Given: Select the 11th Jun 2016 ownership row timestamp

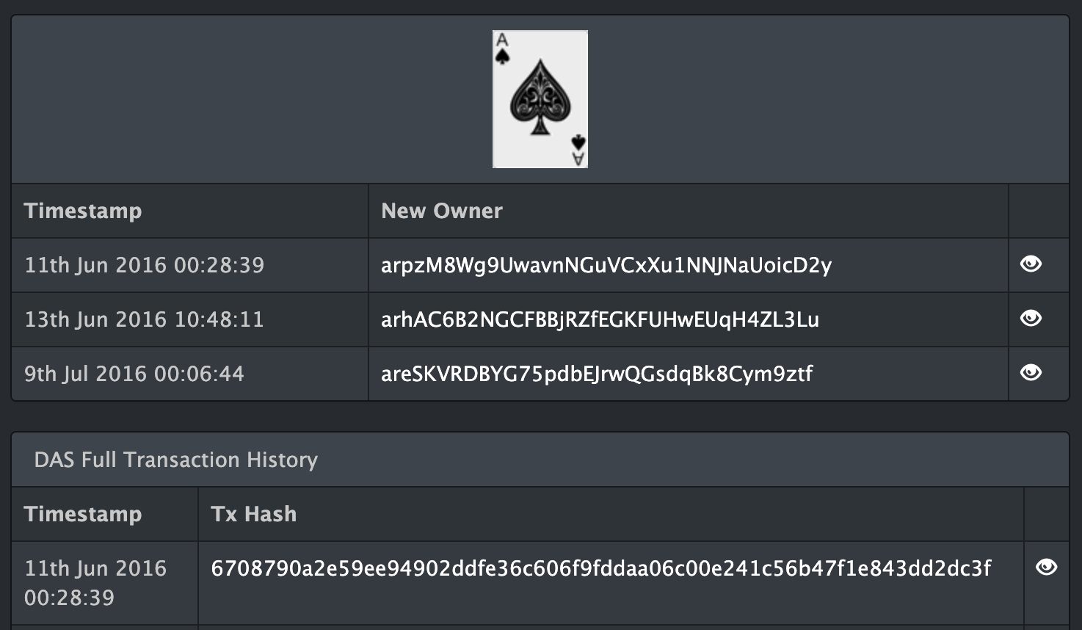Looking at the screenshot, I should pyautogui.click(x=144, y=265).
